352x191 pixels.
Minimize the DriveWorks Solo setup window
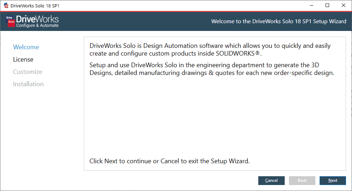(x=311, y=6)
